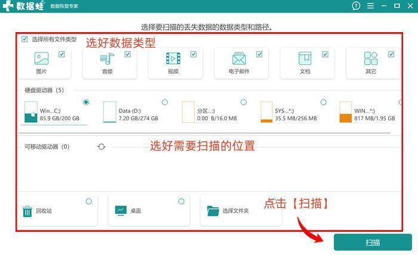Select the 分区 partition radio button

pos(244,102)
